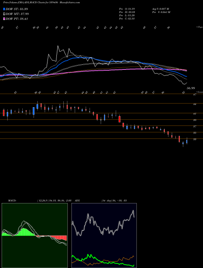Select the 'Pre C: 32.33' close value
Screen dimensions: 203x268
pyautogui.click(x=127, y=19)
